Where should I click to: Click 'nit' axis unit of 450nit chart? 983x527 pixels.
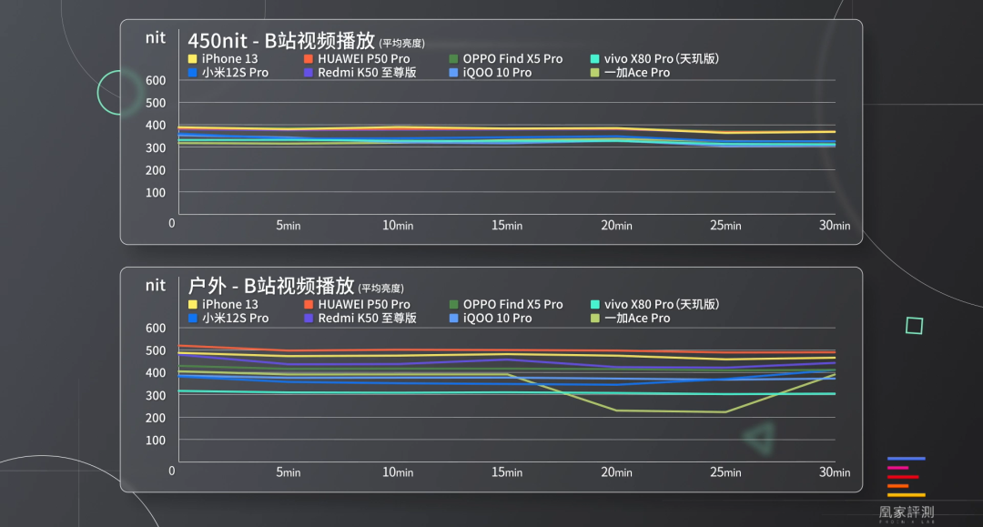pyautogui.click(x=156, y=38)
